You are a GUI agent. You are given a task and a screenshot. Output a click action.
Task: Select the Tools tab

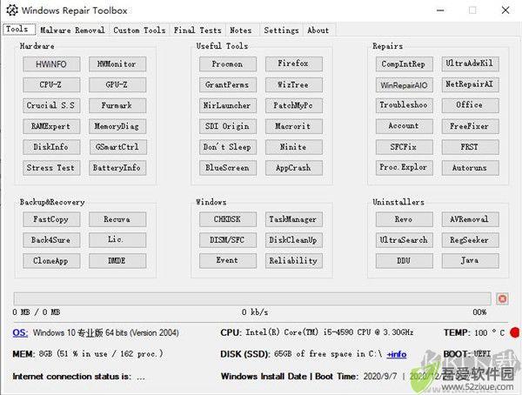tap(19, 30)
